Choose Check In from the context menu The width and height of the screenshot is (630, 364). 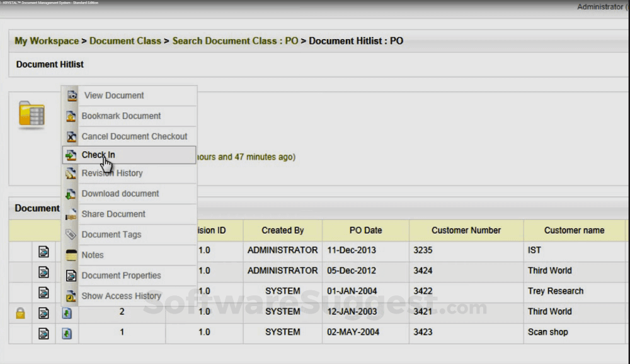[98, 155]
